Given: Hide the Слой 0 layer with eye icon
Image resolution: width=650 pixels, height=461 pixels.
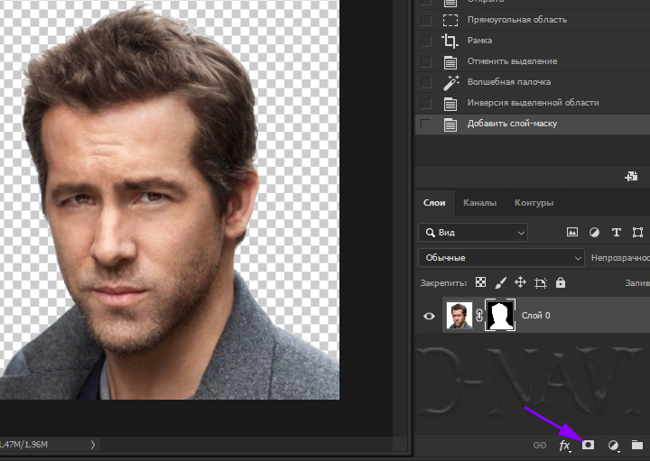Looking at the screenshot, I should click(x=429, y=316).
